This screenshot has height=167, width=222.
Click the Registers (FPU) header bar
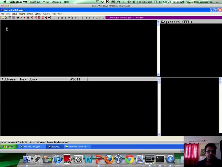[191, 22]
